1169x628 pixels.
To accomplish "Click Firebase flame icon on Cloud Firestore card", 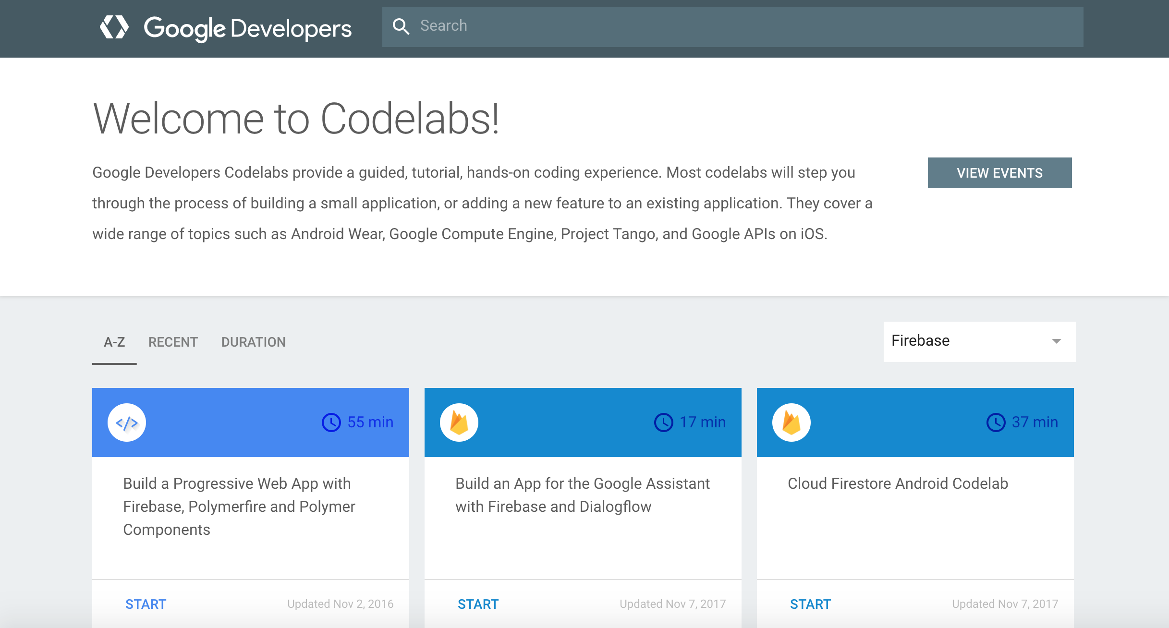I will [x=792, y=423].
